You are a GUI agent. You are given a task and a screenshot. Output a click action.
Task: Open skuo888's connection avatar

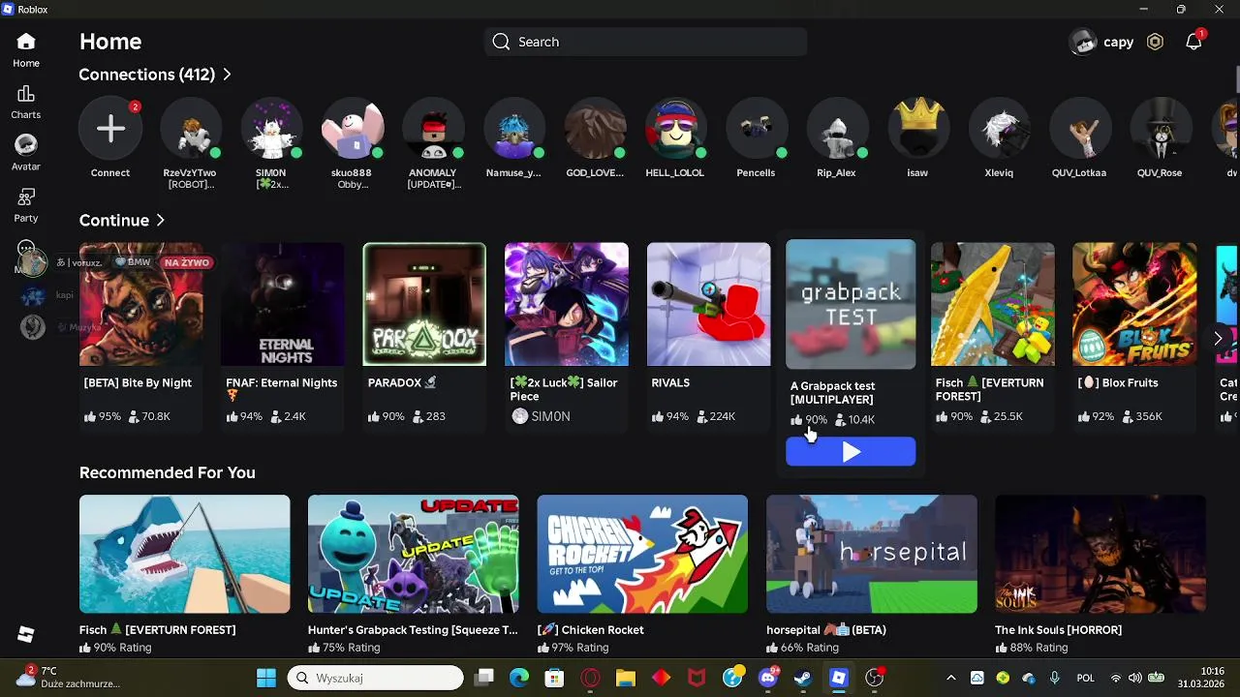[x=352, y=129]
